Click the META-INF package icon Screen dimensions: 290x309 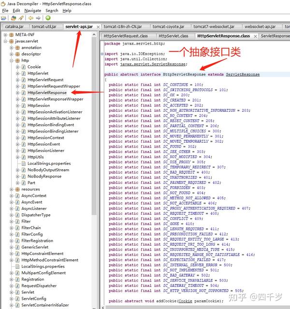click(x=12, y=35)
